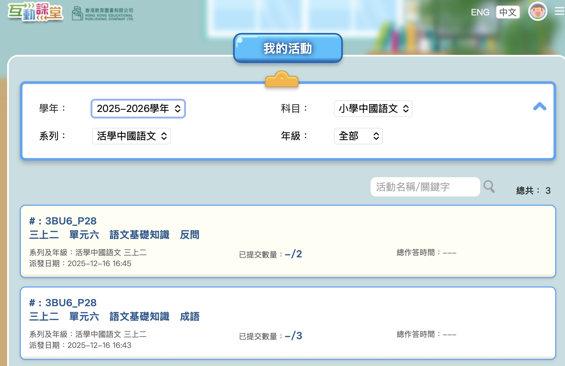Select second activity card dated 16:43
This screenshot has width=565, height=366.
coord(288,323)
